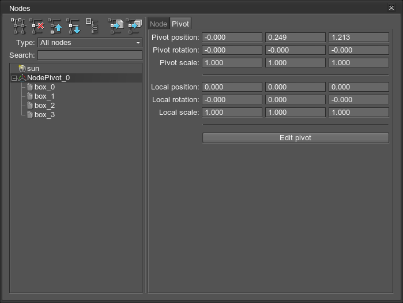Click the clone node hierarchy icon

point(18,25)
